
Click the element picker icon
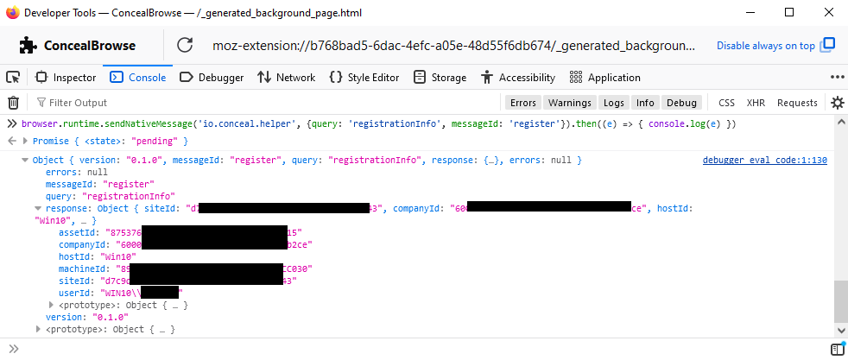click(12, 78)
